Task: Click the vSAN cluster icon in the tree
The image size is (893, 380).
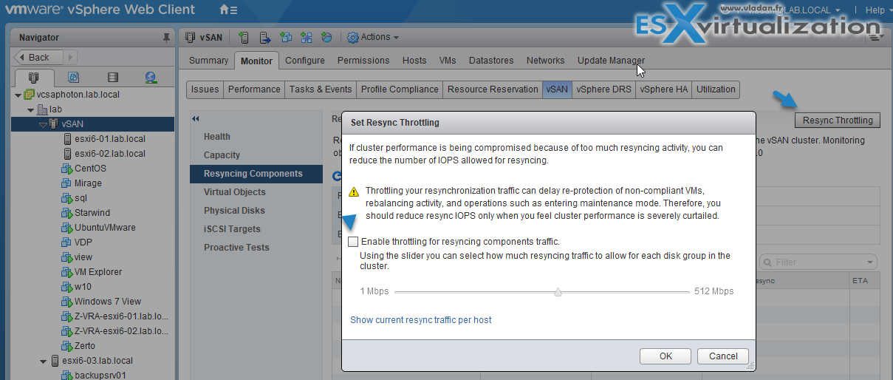Action: click(x=54, y=124)
